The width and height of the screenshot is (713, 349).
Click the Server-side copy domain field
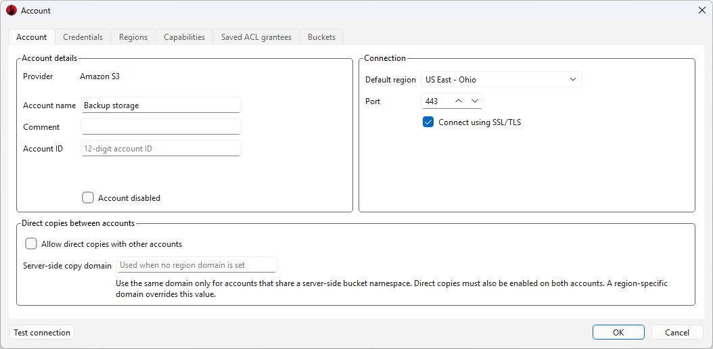click(x=197, y=265)
